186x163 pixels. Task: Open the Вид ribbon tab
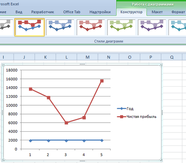(19, 12)
